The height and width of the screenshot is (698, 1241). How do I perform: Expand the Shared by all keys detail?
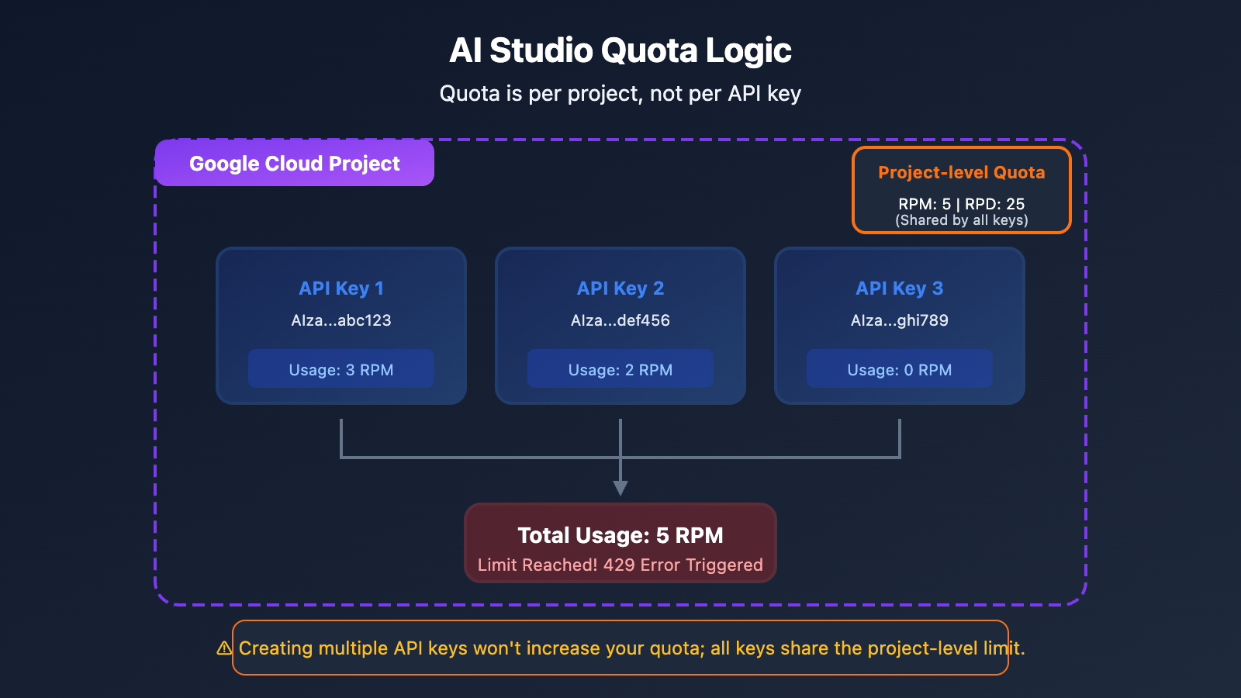click(x=962, y=220)
